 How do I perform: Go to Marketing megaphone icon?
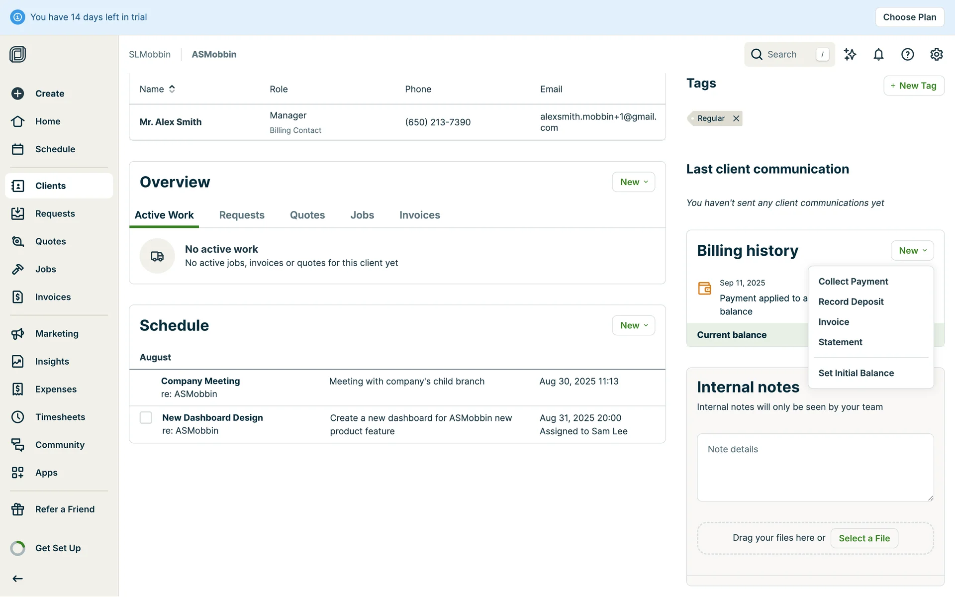pos(18,334)
